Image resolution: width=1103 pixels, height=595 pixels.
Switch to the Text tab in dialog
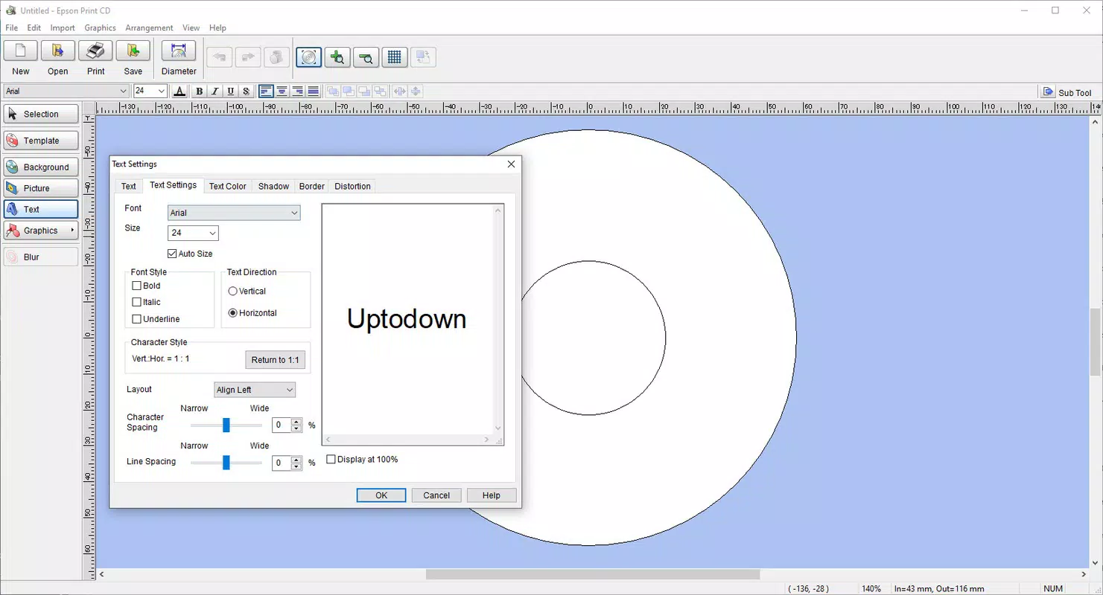point(129,186)
